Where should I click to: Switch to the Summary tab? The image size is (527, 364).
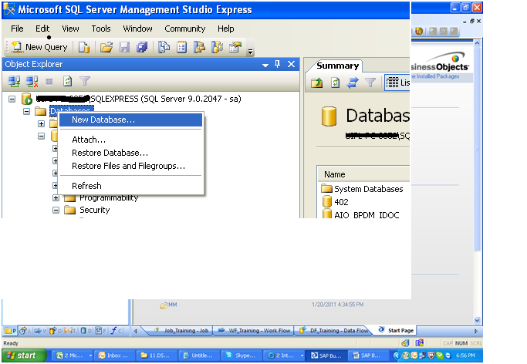tap(337, 66)
